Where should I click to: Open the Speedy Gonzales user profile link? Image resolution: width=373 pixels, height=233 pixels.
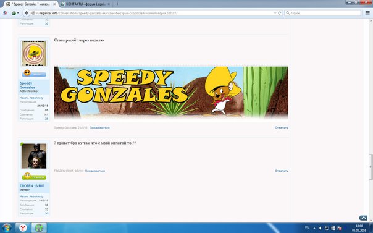coord(27,85)
